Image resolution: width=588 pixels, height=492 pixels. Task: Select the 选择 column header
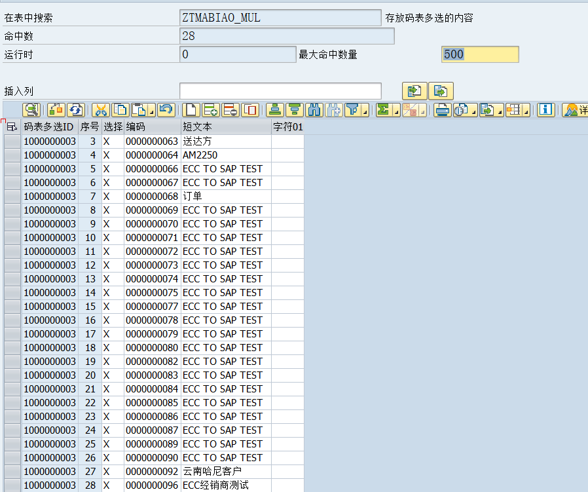tap(113, 127)
